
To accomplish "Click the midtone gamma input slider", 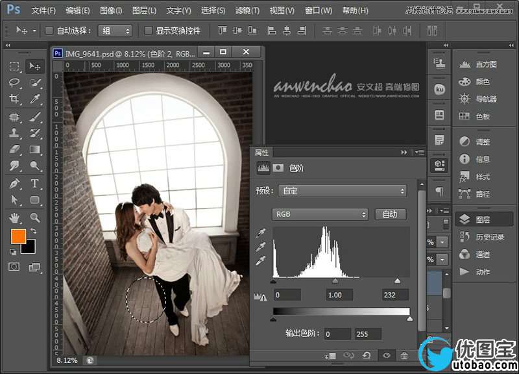I will (x=335, y=281).
